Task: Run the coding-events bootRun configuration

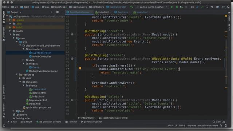Action: pyautogui.click(x=172, y=7)
